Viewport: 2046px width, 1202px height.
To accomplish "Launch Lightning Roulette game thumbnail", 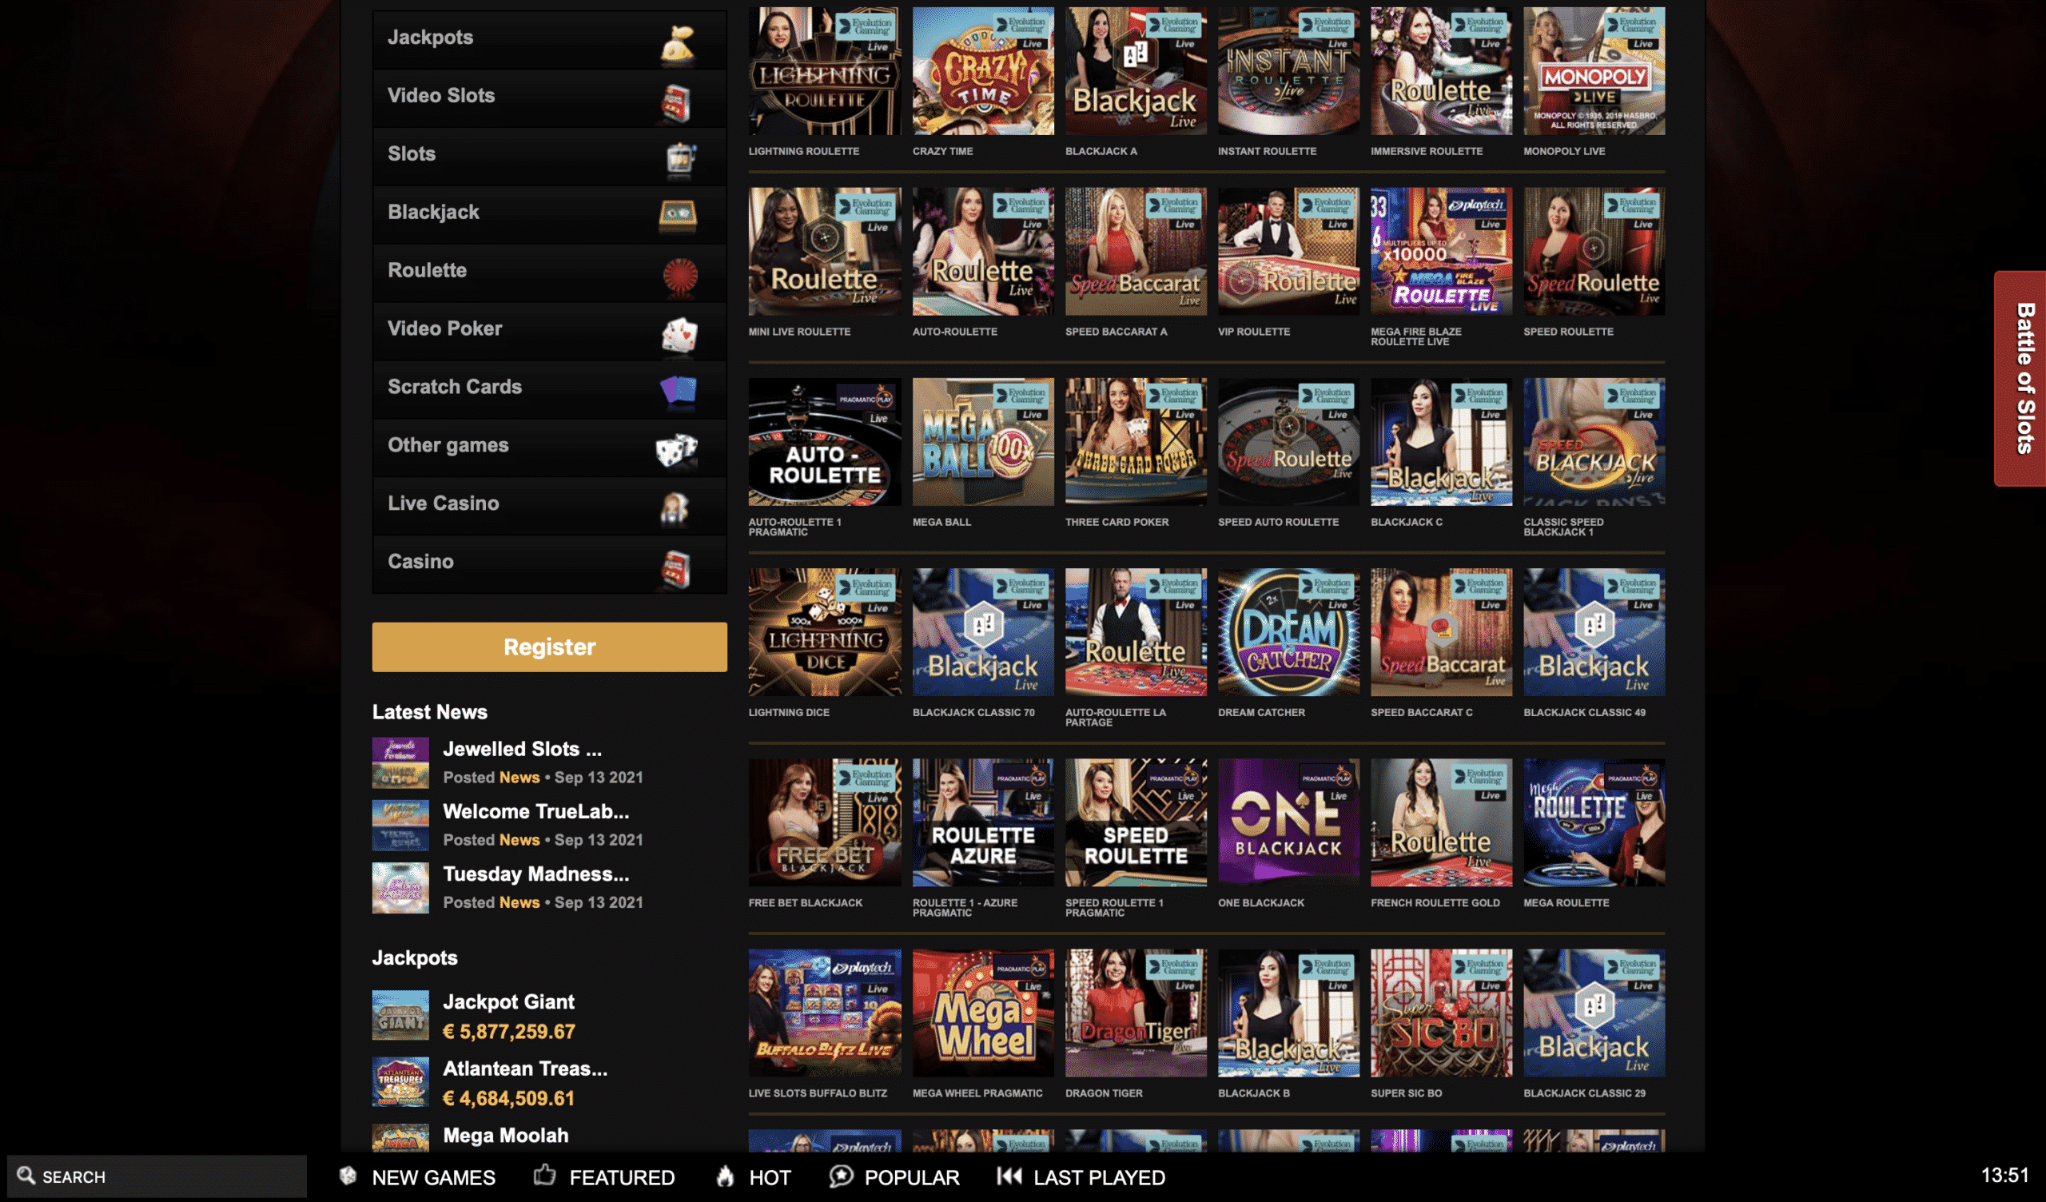I will coord(824,71).
